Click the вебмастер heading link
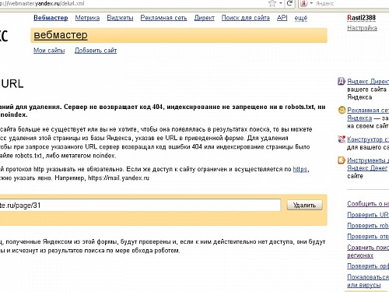 pyautogui.click(x=61, y=35)
